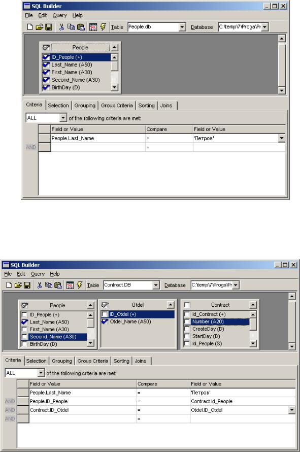This screenshot has width=300, height=452.
Task: Open Table dropdown showing Contract.DB
Action: click(156, 285)
